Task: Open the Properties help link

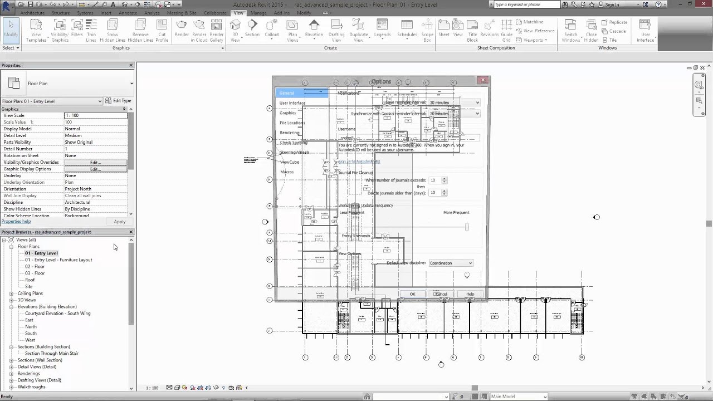Action: point(16,222)
